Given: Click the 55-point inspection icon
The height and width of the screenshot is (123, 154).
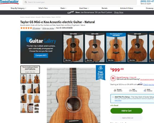Looking at the screenshot, I should tap(115, 90).
